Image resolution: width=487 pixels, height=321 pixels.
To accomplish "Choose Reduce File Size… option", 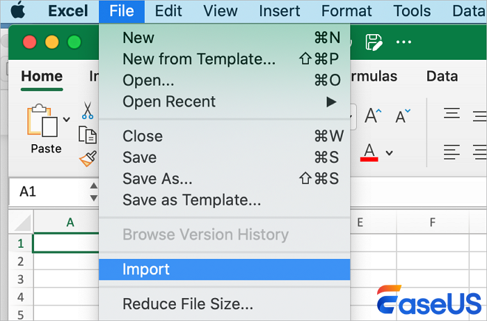I will 225,304.
